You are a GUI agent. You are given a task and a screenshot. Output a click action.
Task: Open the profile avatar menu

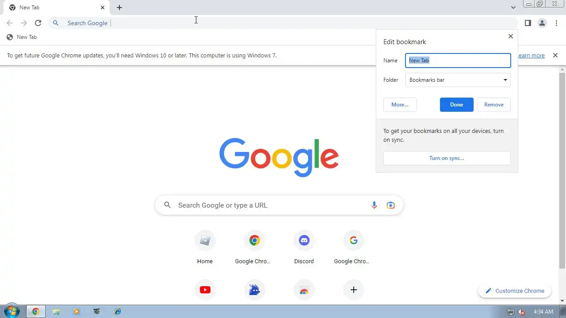[542, 23]
